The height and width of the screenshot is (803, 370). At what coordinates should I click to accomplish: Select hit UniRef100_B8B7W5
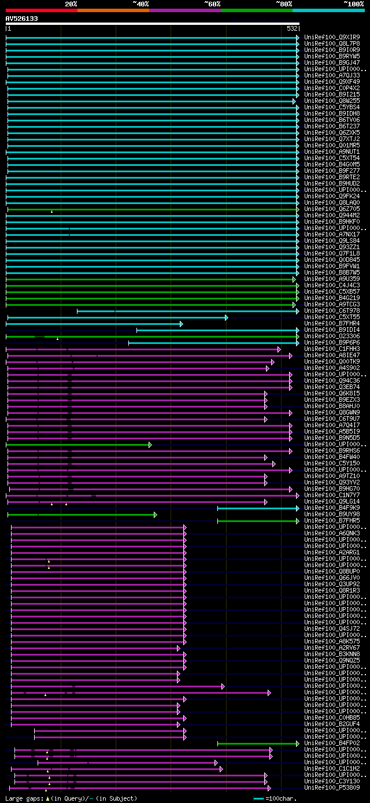(332, 272)
